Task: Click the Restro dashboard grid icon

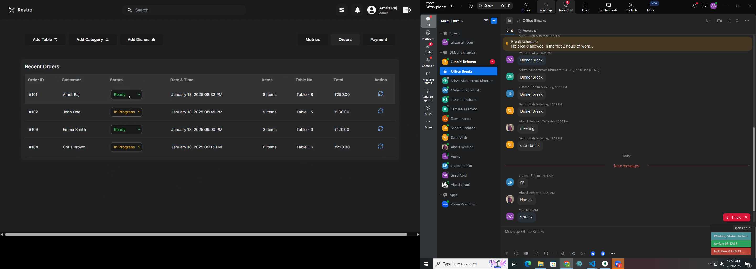Action: pos(341,10)
